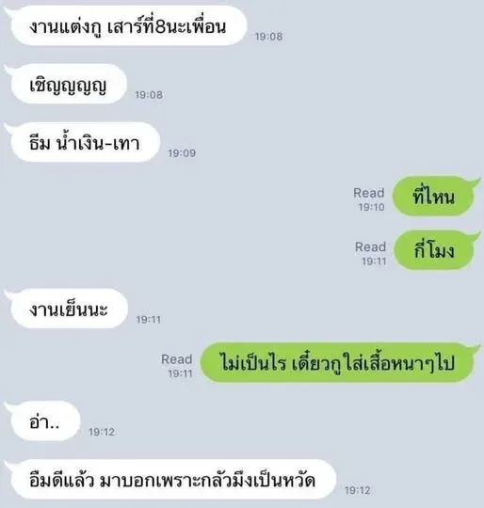
Task: Select the short 'อ่า..' message bubble
Action: pos(45,421)
